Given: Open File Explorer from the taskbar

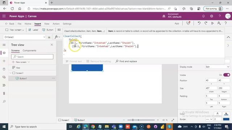Looking at the screenshot, I should point(107,127).
